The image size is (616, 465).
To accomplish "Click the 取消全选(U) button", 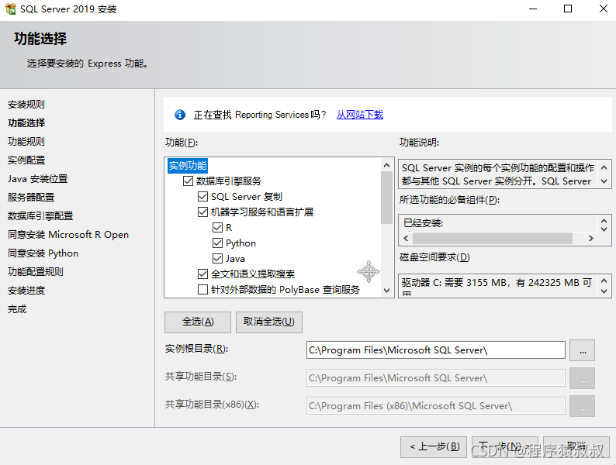I will click(x=269, y=322).
